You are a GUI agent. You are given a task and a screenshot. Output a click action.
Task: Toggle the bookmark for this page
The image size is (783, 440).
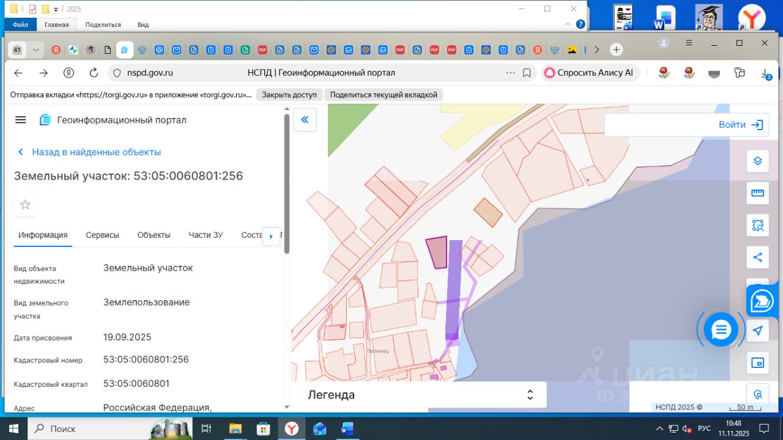tap(527, 73)
